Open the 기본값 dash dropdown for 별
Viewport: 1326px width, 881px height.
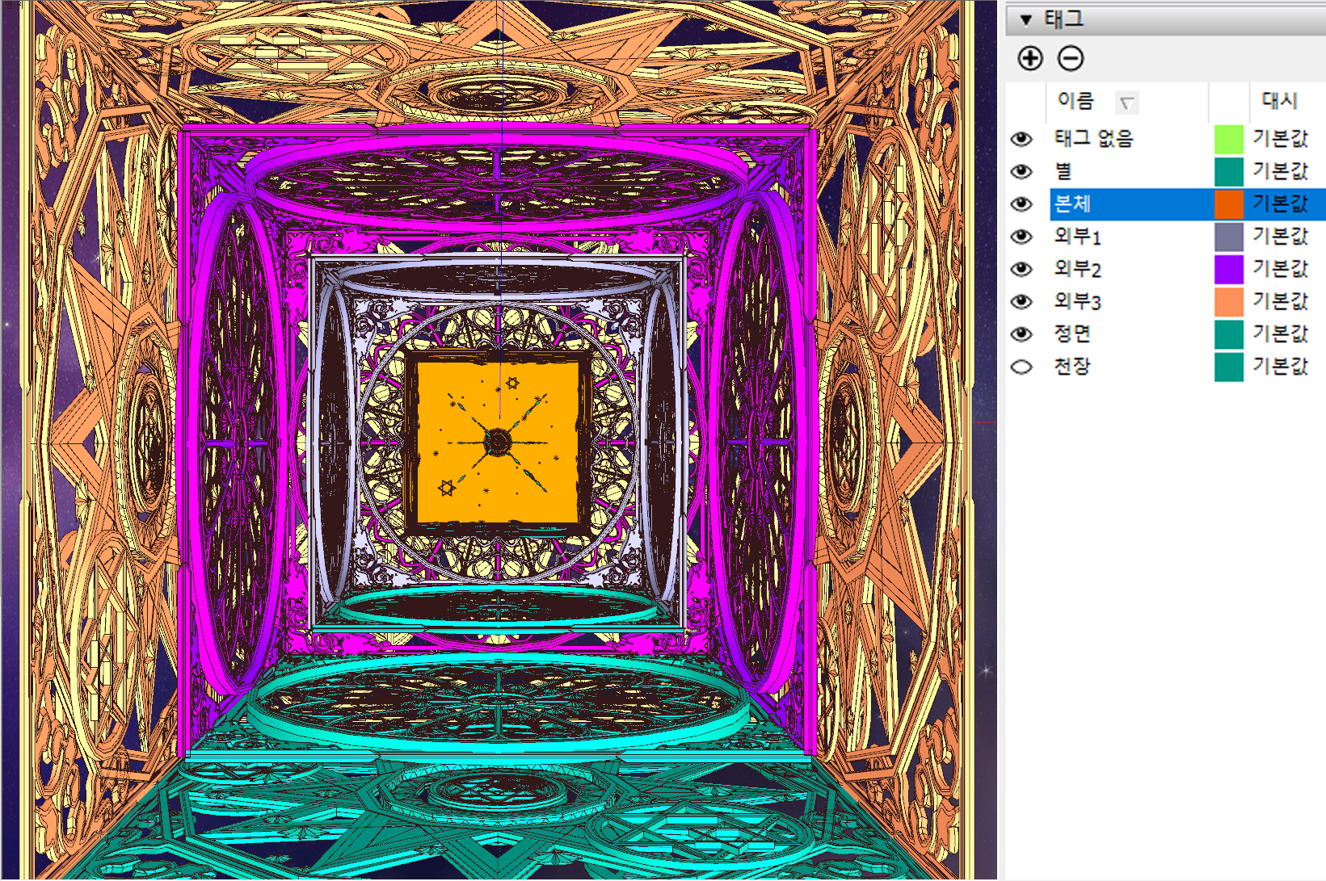coord(1280,171)
